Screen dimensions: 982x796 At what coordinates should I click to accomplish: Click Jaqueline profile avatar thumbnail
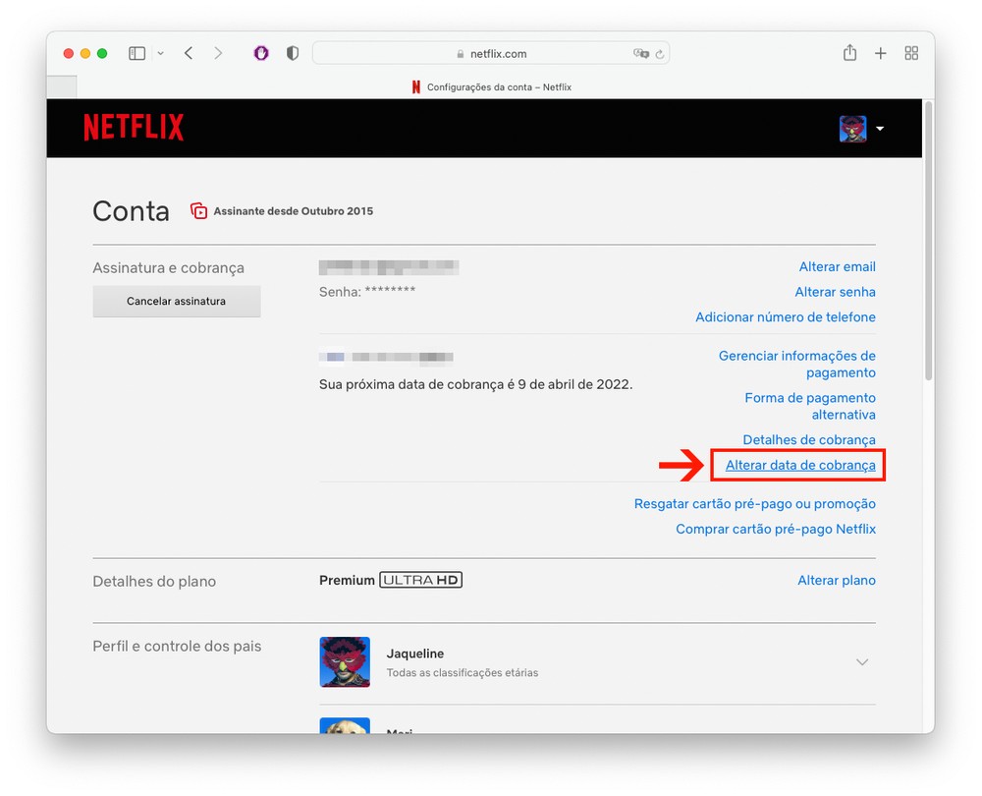(345, 662)
